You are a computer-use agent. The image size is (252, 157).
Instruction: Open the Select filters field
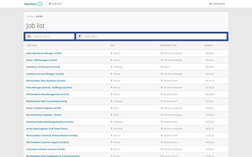click(x=155, y=36)
